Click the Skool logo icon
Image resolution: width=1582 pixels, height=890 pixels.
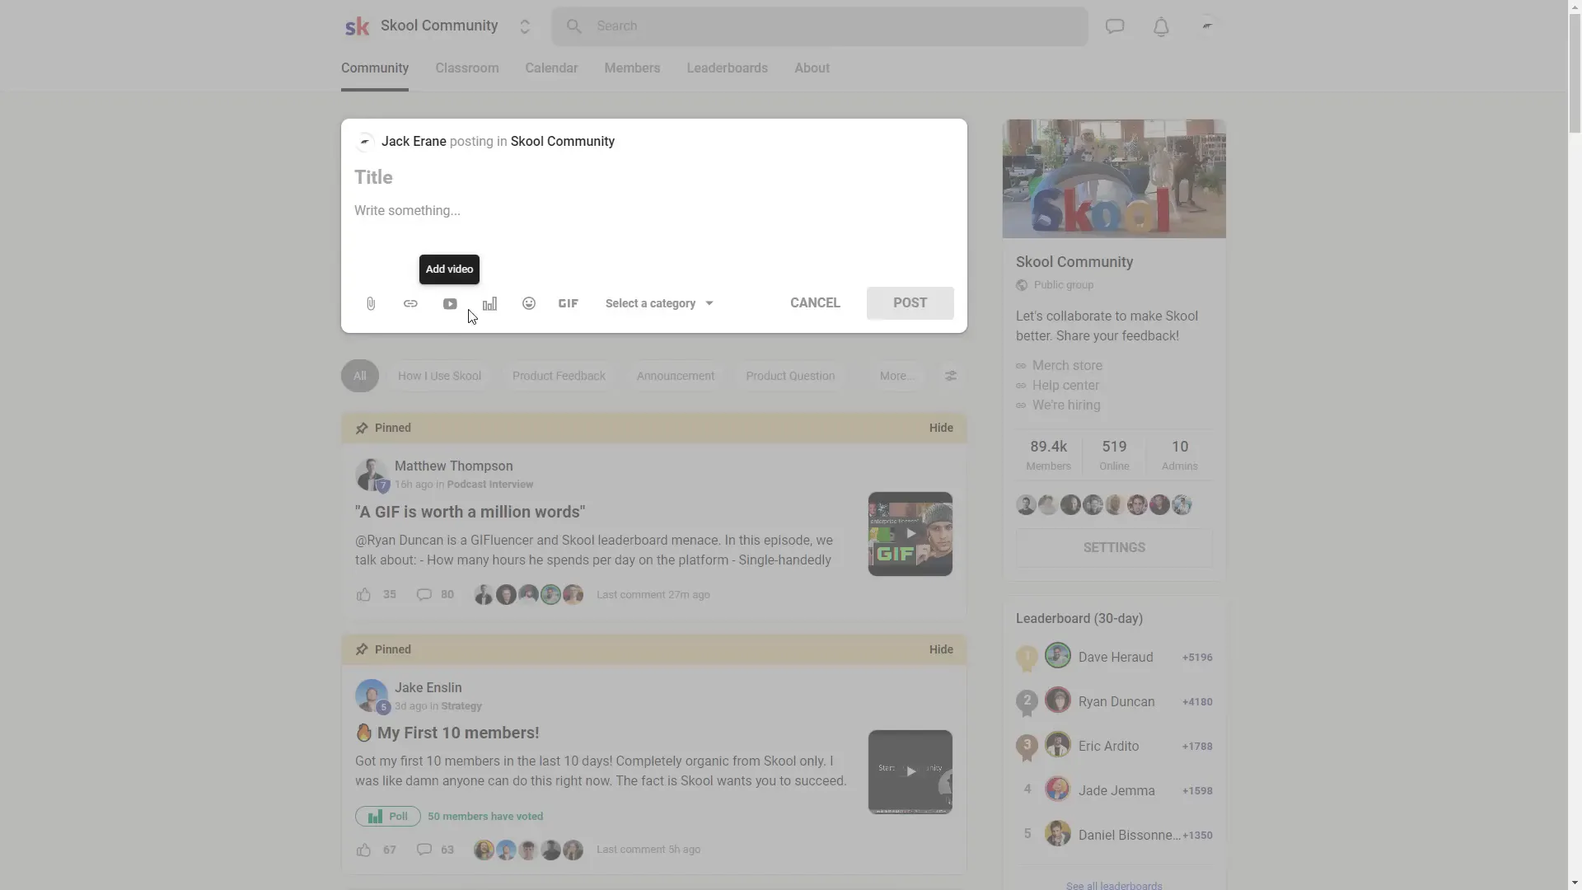point(357,26)
